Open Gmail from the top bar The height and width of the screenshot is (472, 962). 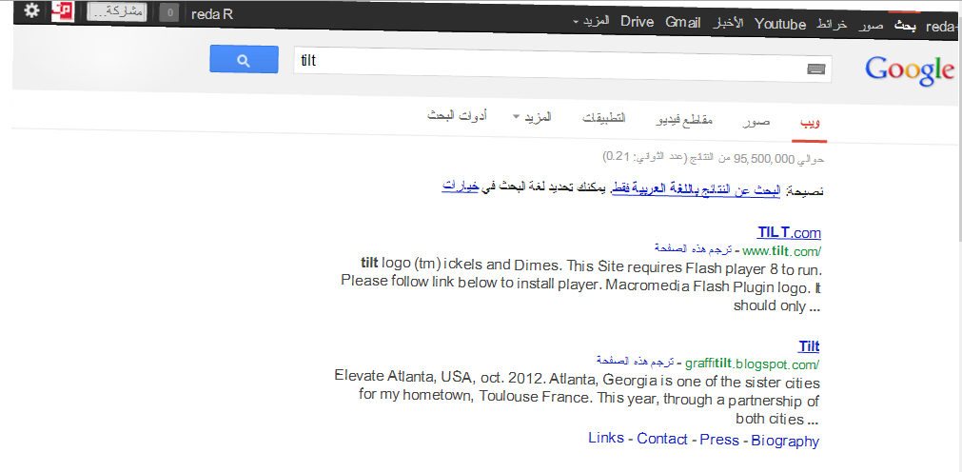(x=683, y=21)
